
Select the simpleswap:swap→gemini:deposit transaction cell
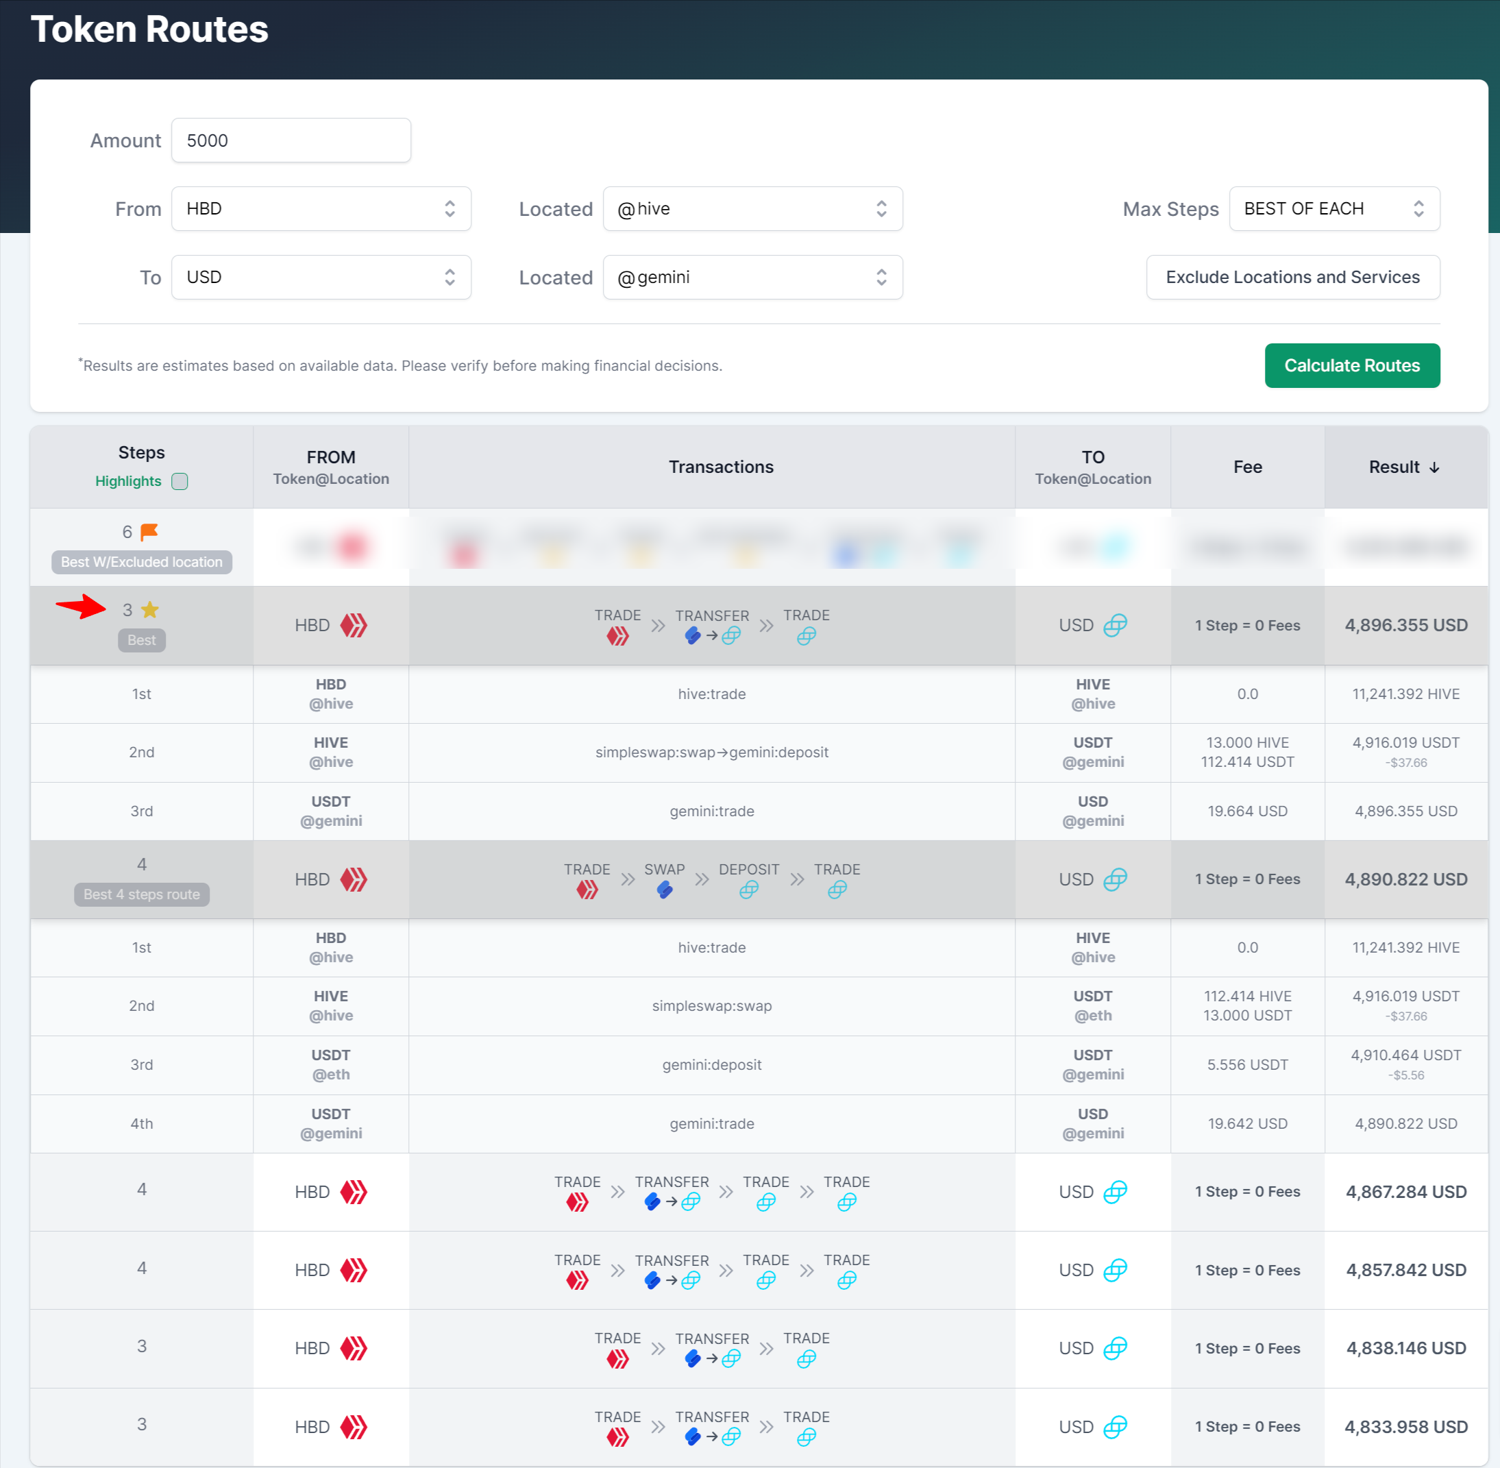pyautogui.click(x=711, y=753)
